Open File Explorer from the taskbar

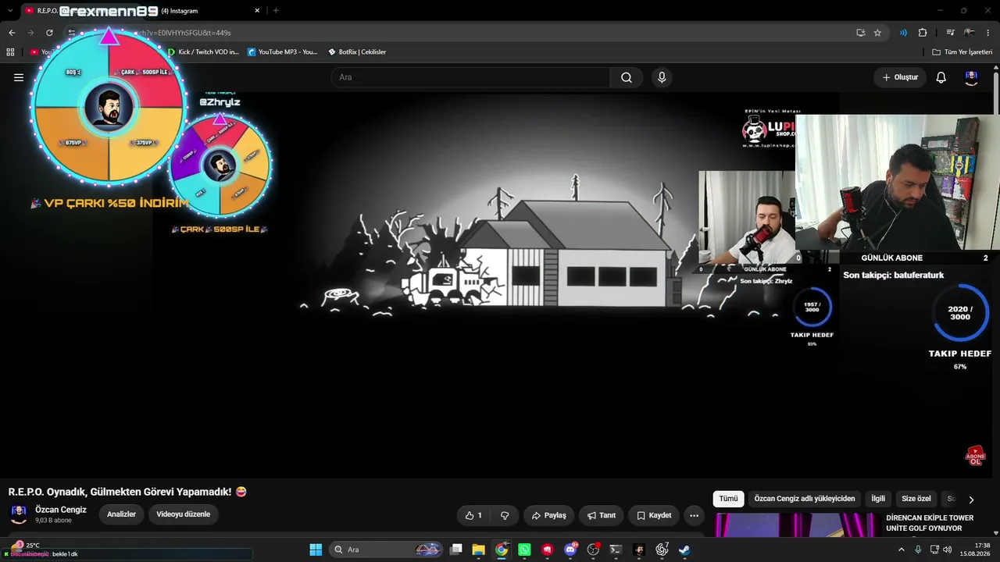coord(478,550)
